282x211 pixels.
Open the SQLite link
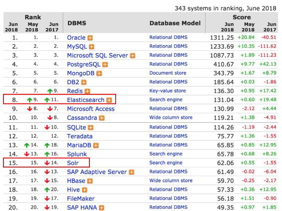[x=77, y=127]
